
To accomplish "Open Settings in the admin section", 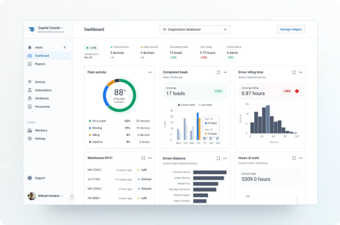I will [x=47, y=138].
